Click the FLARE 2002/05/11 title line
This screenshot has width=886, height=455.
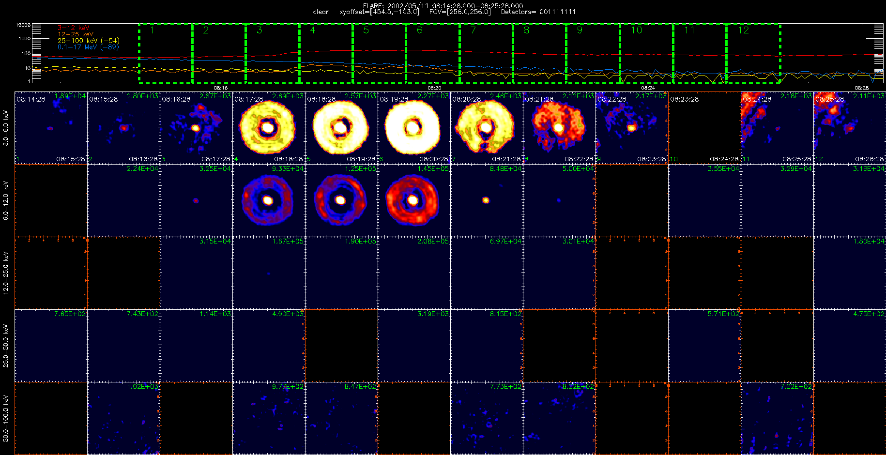pos(443,6)
